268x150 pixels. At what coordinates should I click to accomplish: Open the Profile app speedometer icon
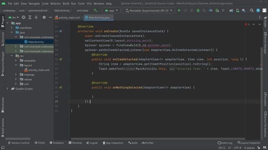(211, 10)
